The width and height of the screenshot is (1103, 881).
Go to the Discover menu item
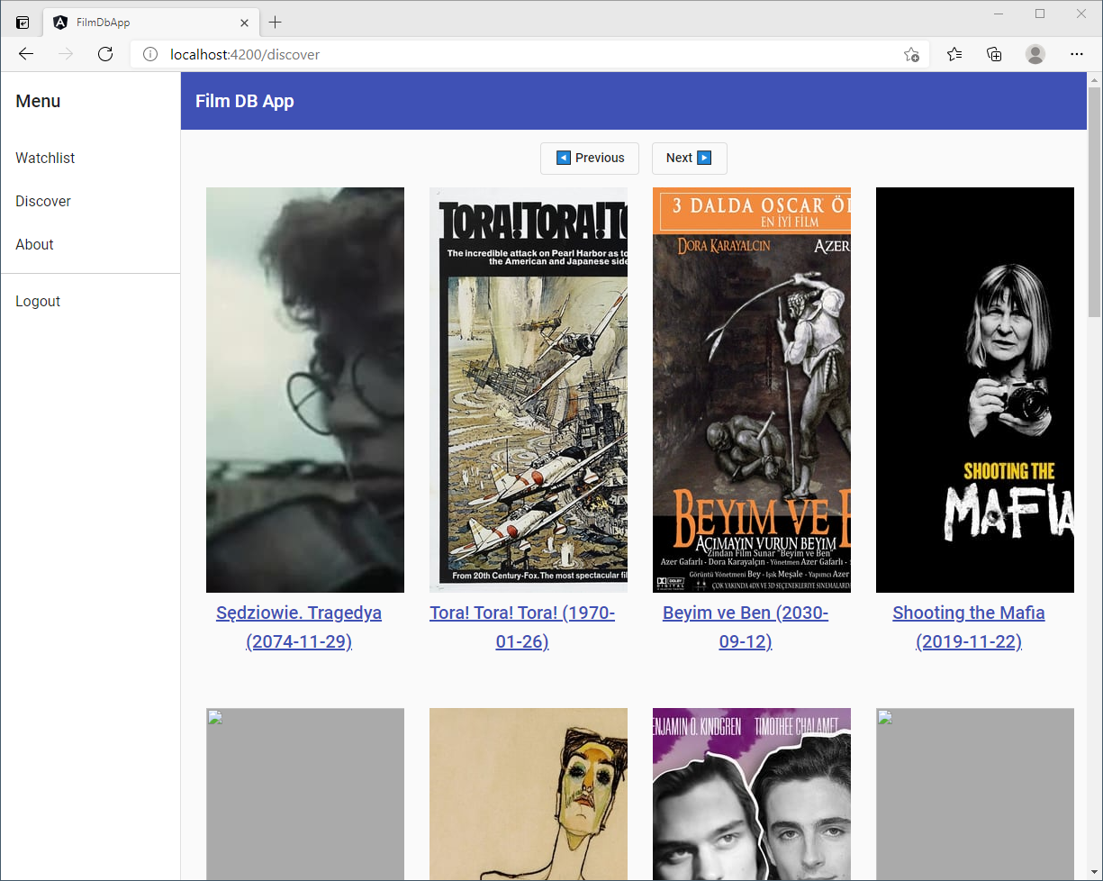(43, 201)
